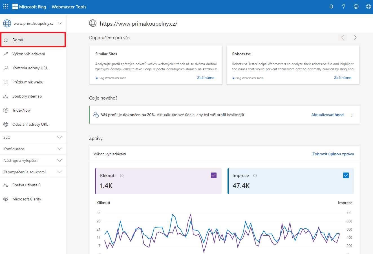This screenshot has height=254, width=373.
Task: Expand the SEO section
Action: [33, 137]
